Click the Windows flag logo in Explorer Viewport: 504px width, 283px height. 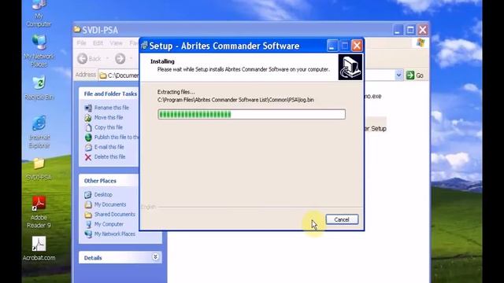(421, 42)
